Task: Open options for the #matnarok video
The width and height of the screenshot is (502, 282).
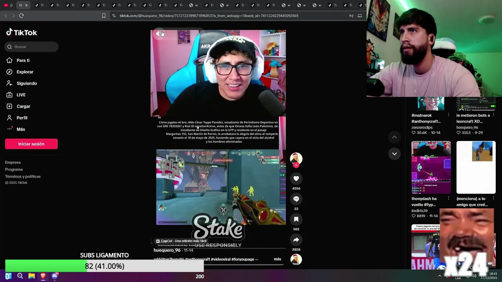Action: click(x=449, y=115)
